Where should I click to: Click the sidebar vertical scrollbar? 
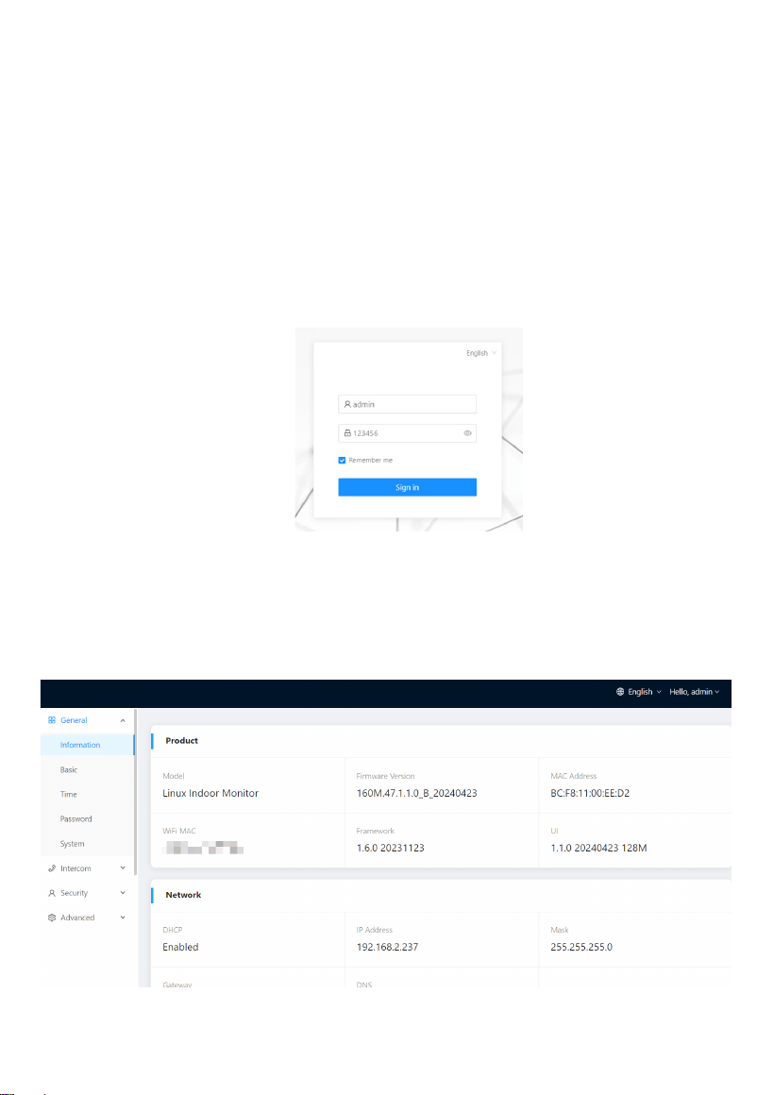tap(136, 793)
